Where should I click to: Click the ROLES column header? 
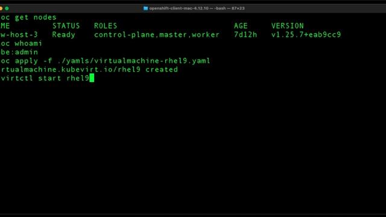tap(106, 26)
